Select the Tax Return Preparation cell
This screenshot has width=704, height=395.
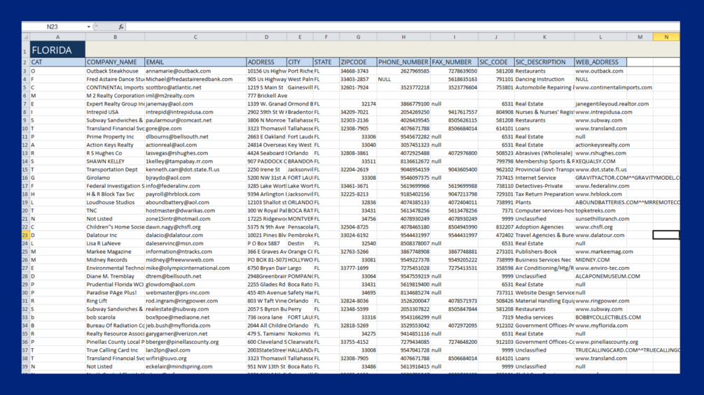pyautogui.click(x=544, y=194)
